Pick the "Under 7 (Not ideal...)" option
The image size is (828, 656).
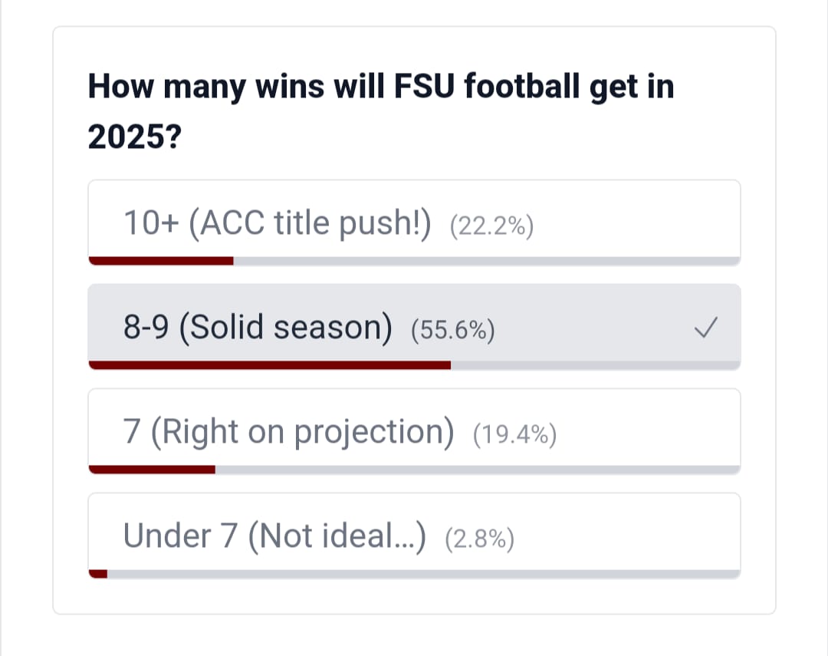pyautogui.click(x=274, y=536)
